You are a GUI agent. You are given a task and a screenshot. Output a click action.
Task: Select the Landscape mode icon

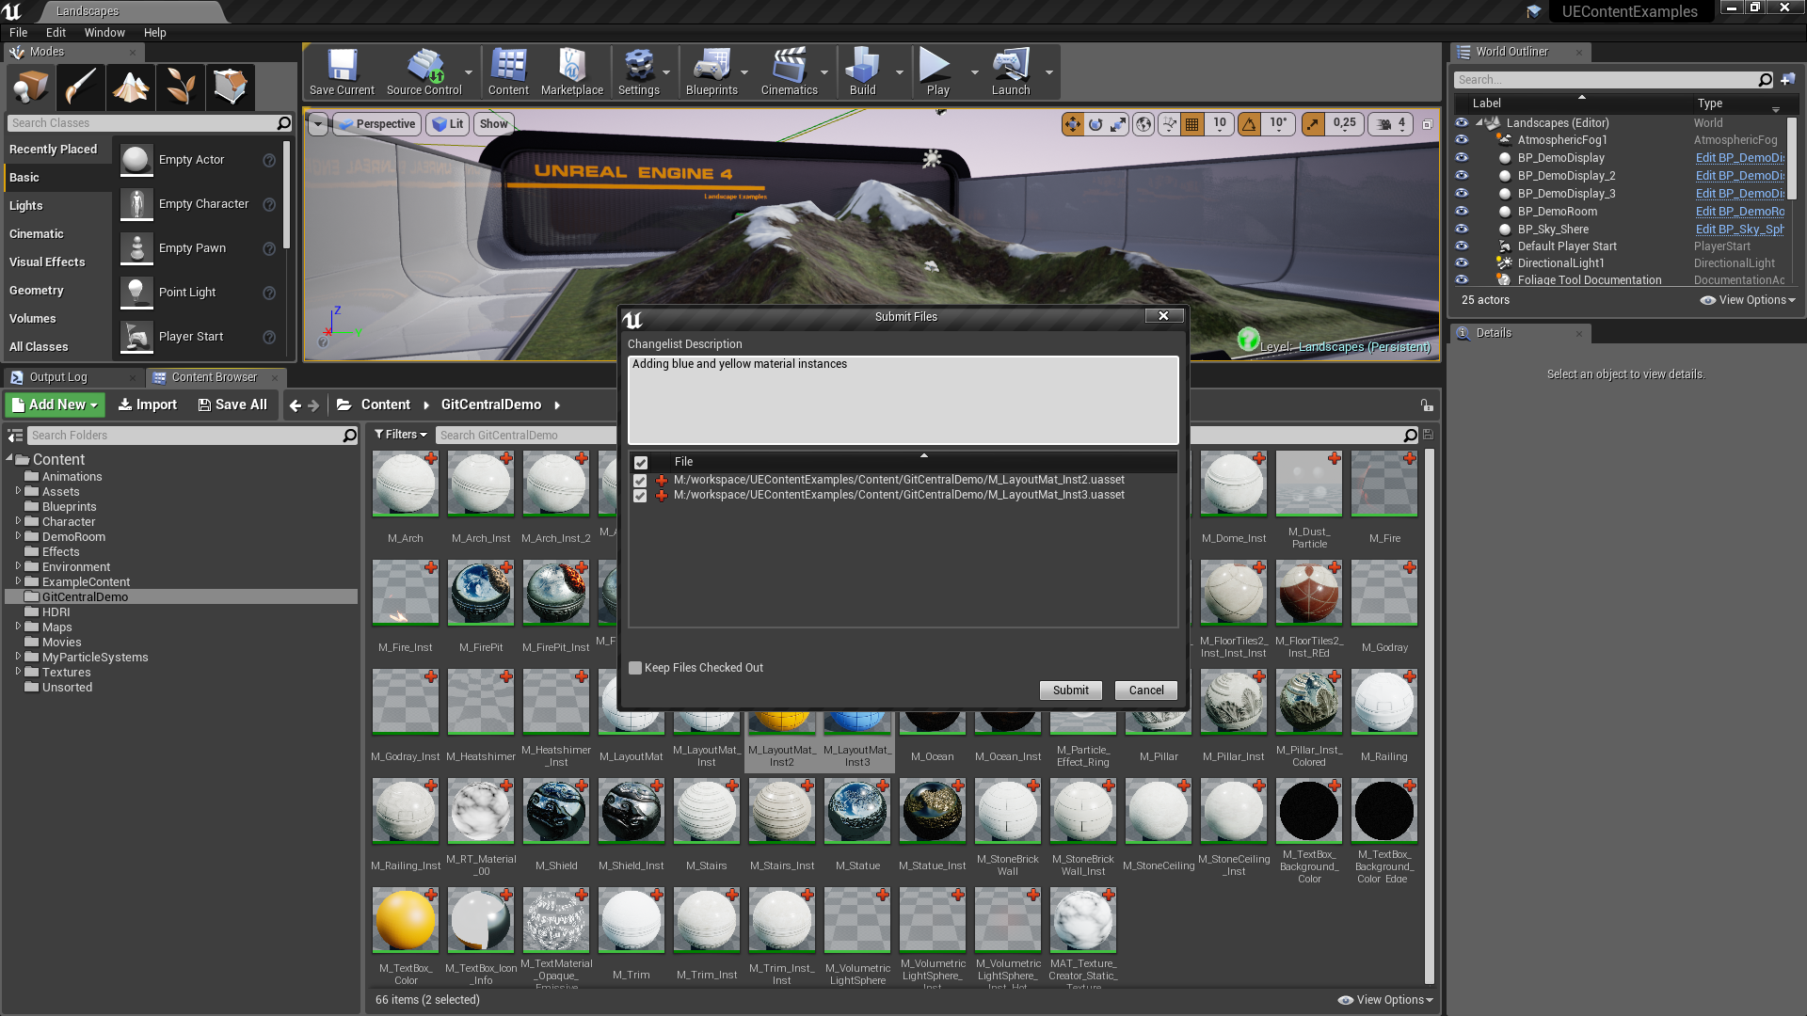coord(131,87)
